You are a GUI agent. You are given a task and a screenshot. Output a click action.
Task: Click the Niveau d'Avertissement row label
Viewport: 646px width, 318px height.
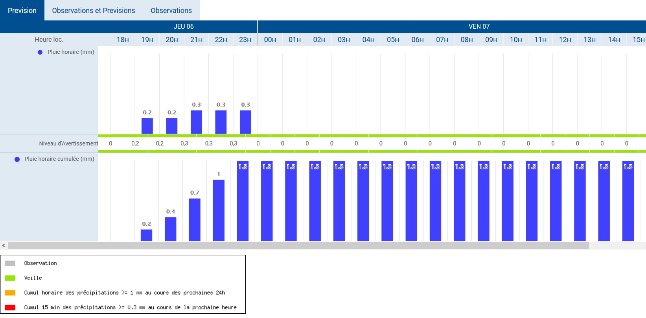point(68,143)
